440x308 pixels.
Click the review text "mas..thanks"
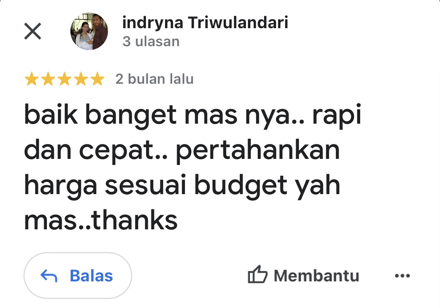(x=101, y=220)
